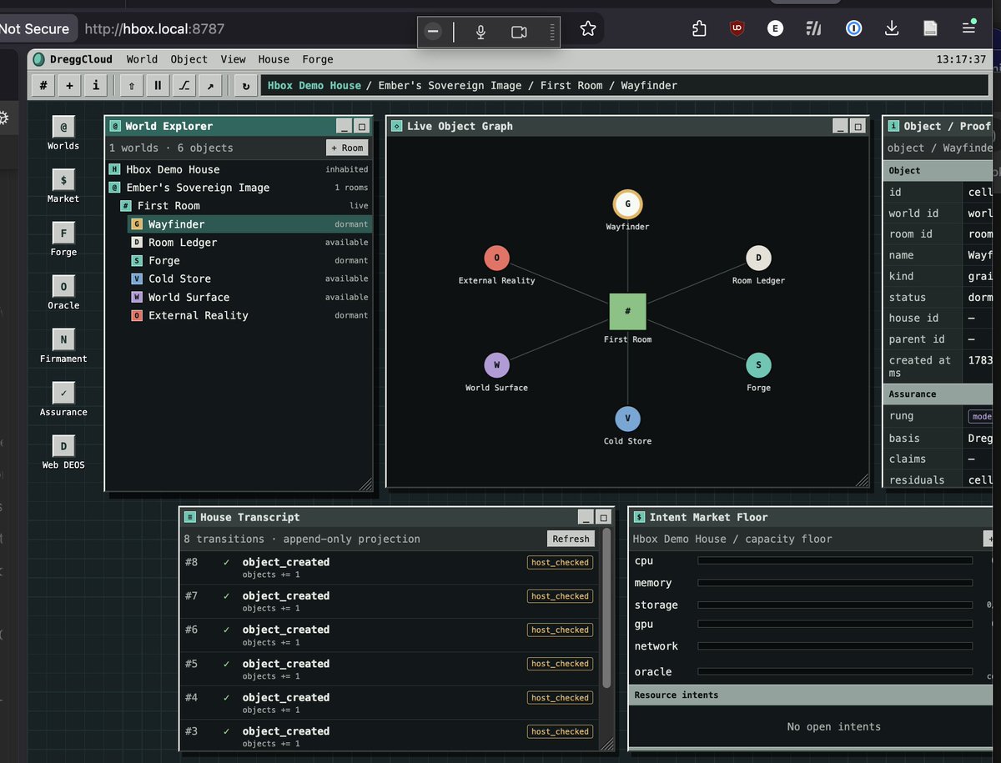Open the Worlds desktop icon
The height and width of the screenshot is (763, 1001).
tap(63, 133)
